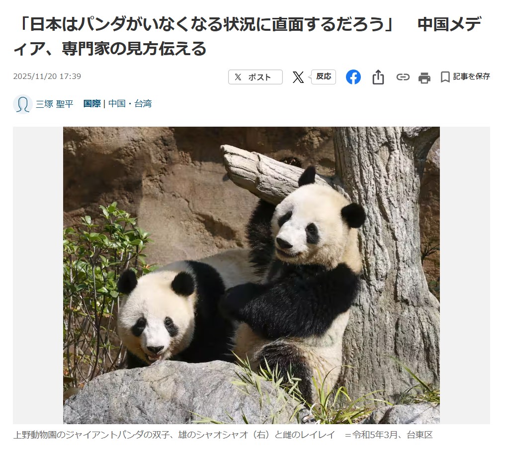Open the 反応 reactions bubble

pyautogui.click(x=323, y=76)
